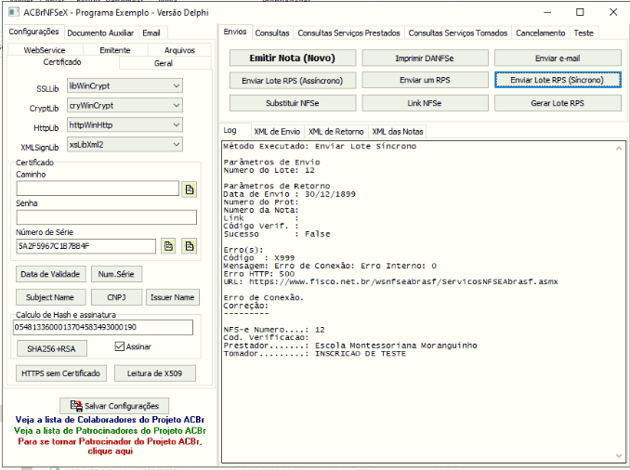This screenshot has height=470, width=630.
Task: Click the Número de Série input field
Action: [86, 246]
